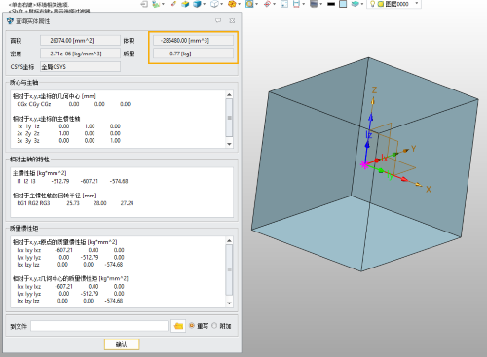Viewport: 487px width, 357px height.
Task: Click down arrow of centroid list scrollbar
Action: 229,144
